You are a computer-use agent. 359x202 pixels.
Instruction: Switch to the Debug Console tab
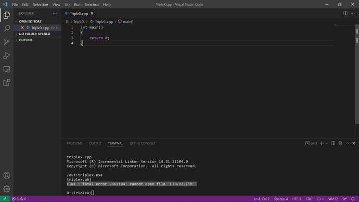click(x=143, y=143)
